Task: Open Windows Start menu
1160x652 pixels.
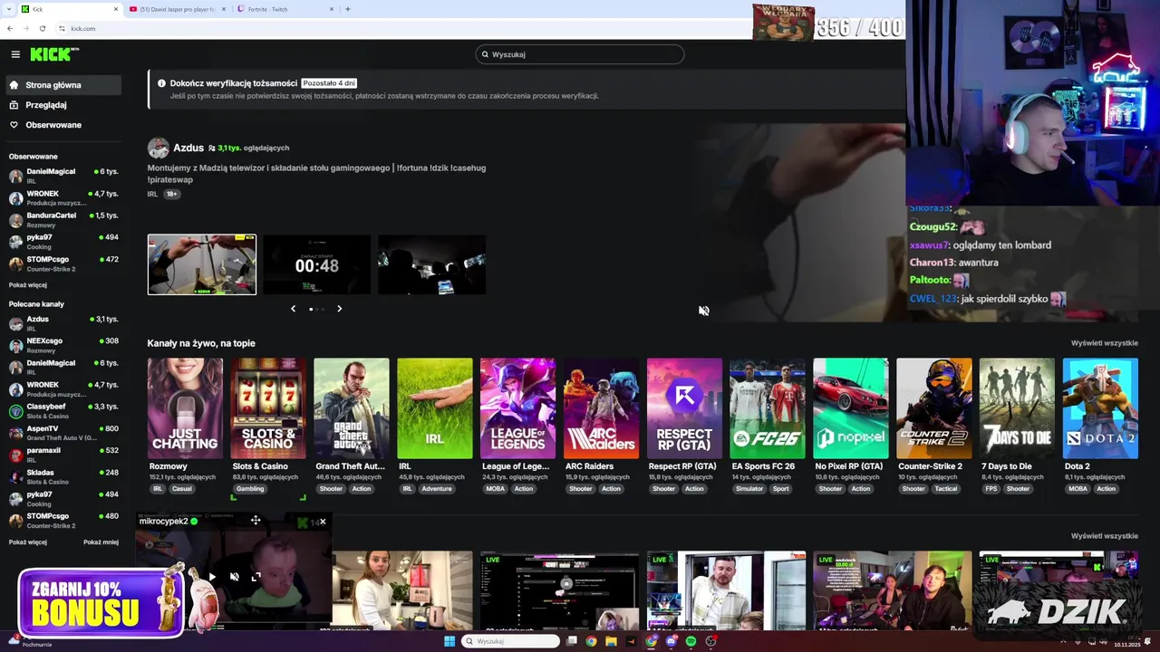Action: coord(449,641)
